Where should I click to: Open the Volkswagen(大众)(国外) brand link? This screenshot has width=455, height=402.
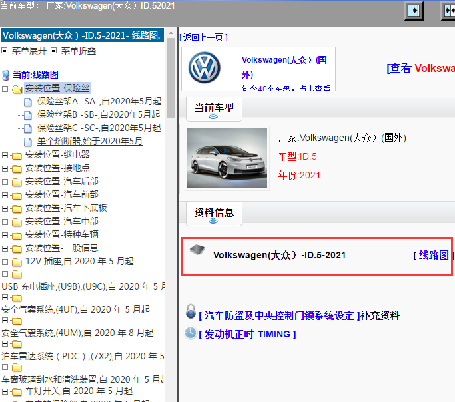(284, 67)
